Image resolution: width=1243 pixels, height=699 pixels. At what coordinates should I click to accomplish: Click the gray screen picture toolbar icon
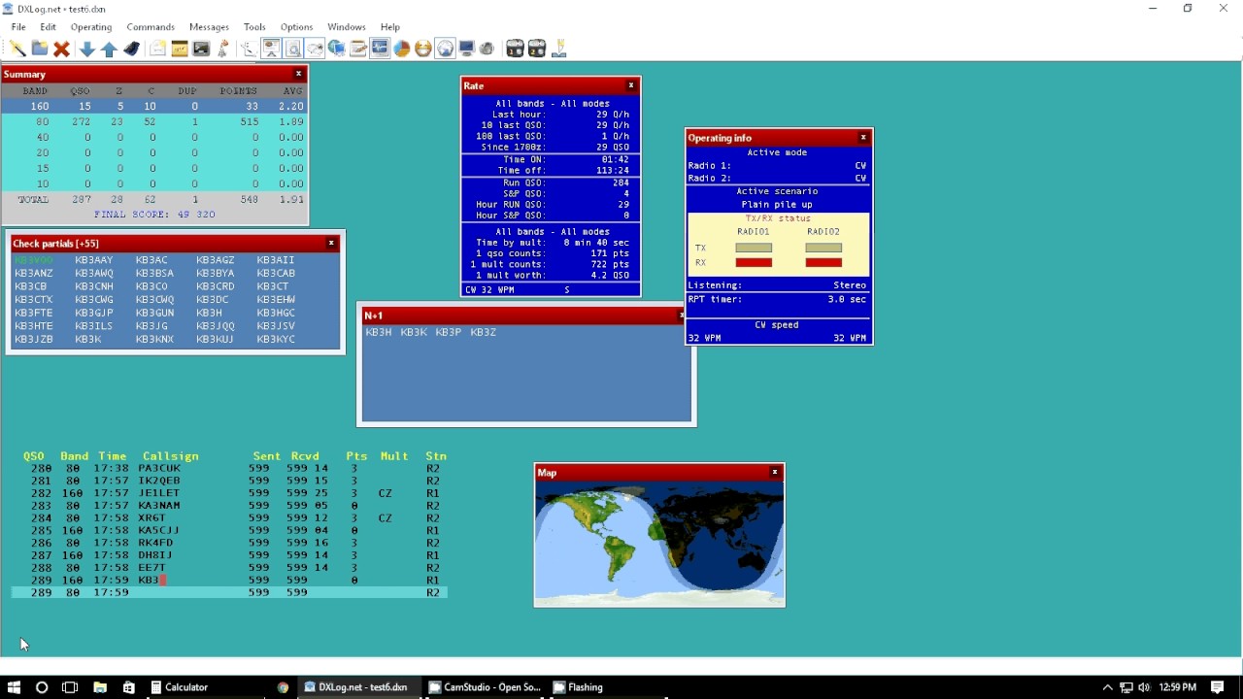[201, 49]
